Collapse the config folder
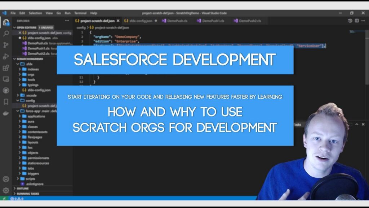The image size is (369, 208). (x=18, y=100)
